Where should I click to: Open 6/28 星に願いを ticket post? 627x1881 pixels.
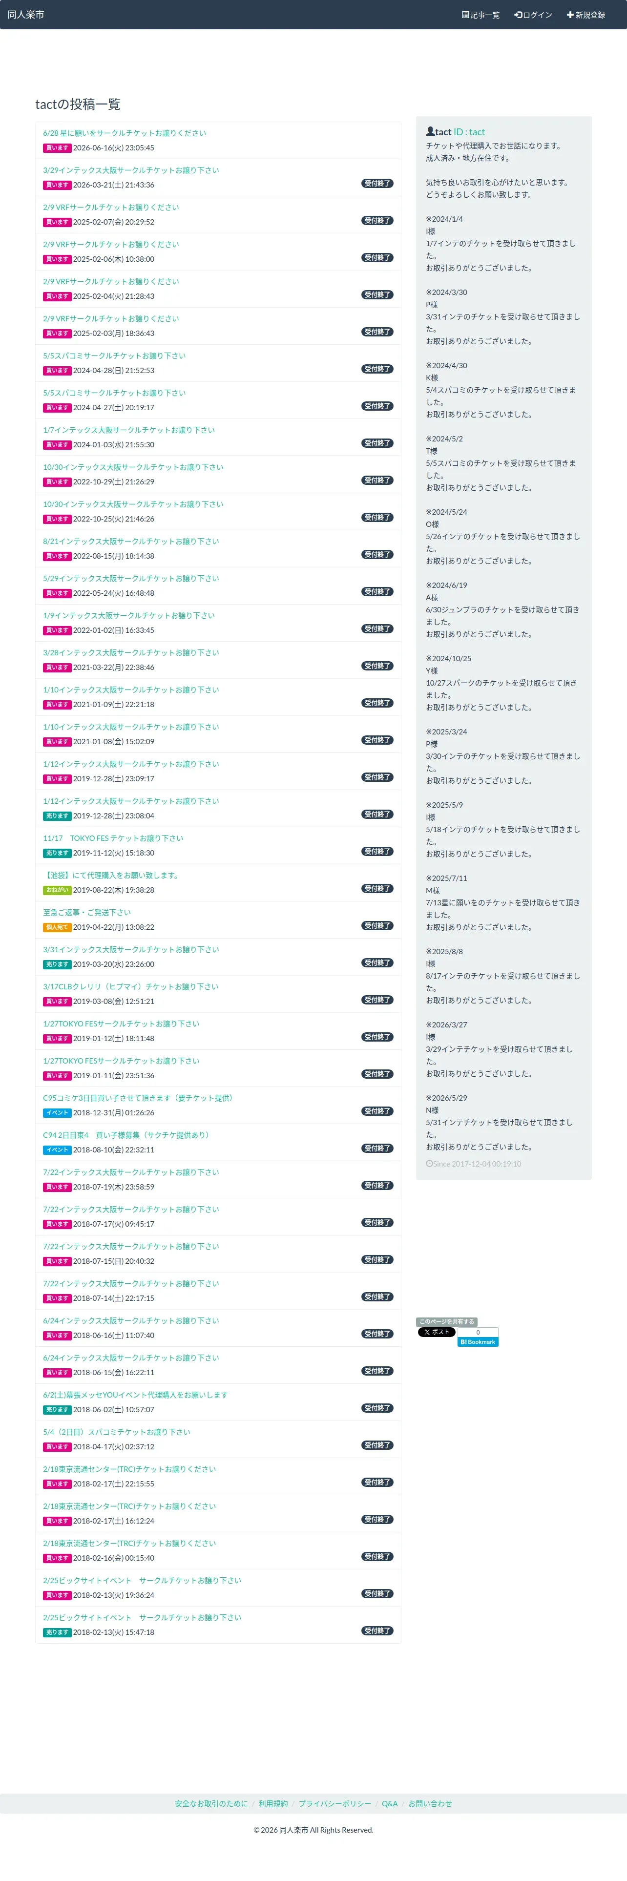(x=124, y=133)
